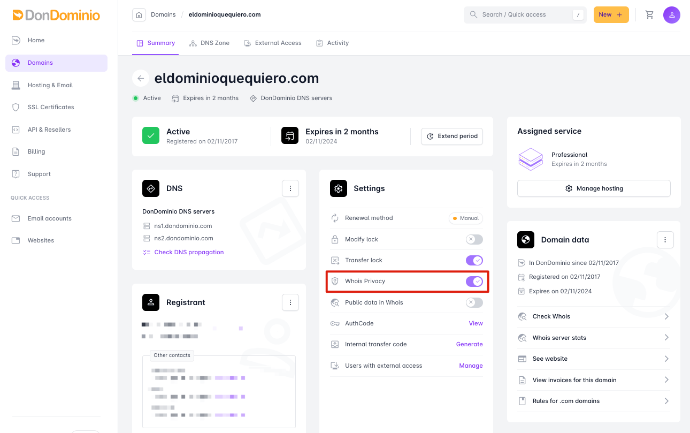Open the Domain data three-dot menu
Viewport: 690px width, 433px height.
[x=665, y=240]
